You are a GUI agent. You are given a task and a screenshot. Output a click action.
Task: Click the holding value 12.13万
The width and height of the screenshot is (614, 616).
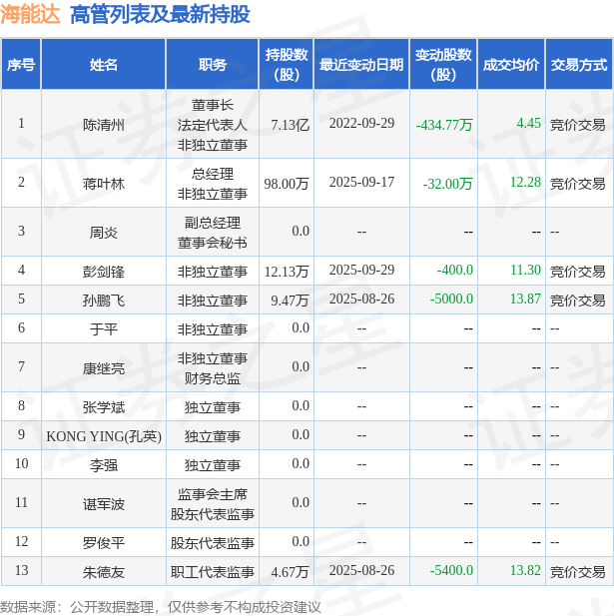[287, 272]
